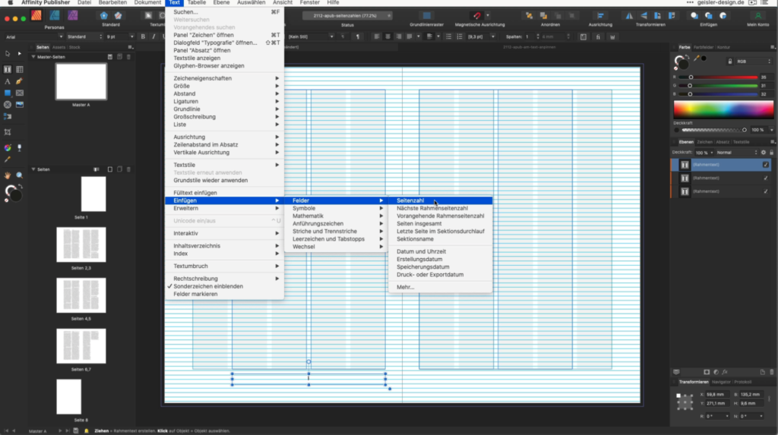
Task: Select the Place Image tool
Action: [19, 105]
